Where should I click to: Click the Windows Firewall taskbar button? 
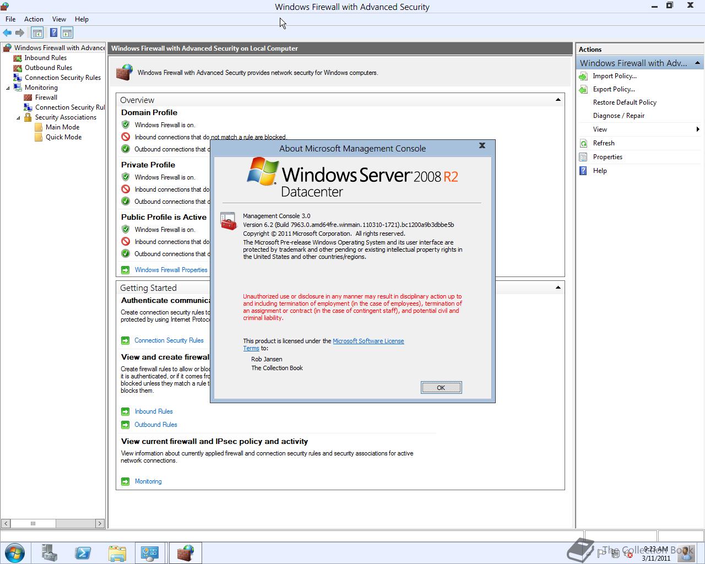click(185, 553)
